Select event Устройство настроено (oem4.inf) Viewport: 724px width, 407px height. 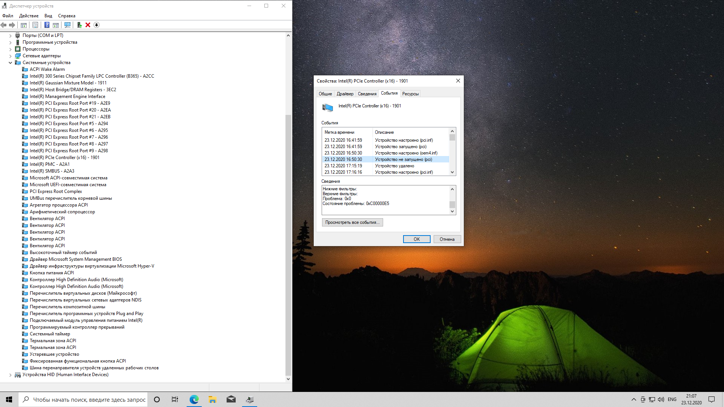click(x=385, y=153)
